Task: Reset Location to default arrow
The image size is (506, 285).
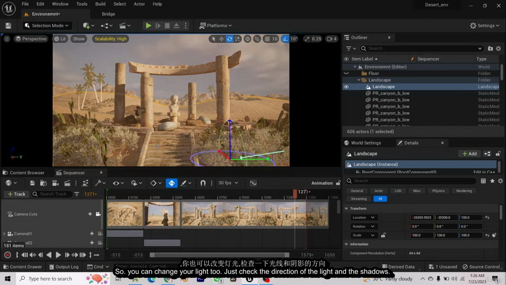Action: (x=487, y=218)
